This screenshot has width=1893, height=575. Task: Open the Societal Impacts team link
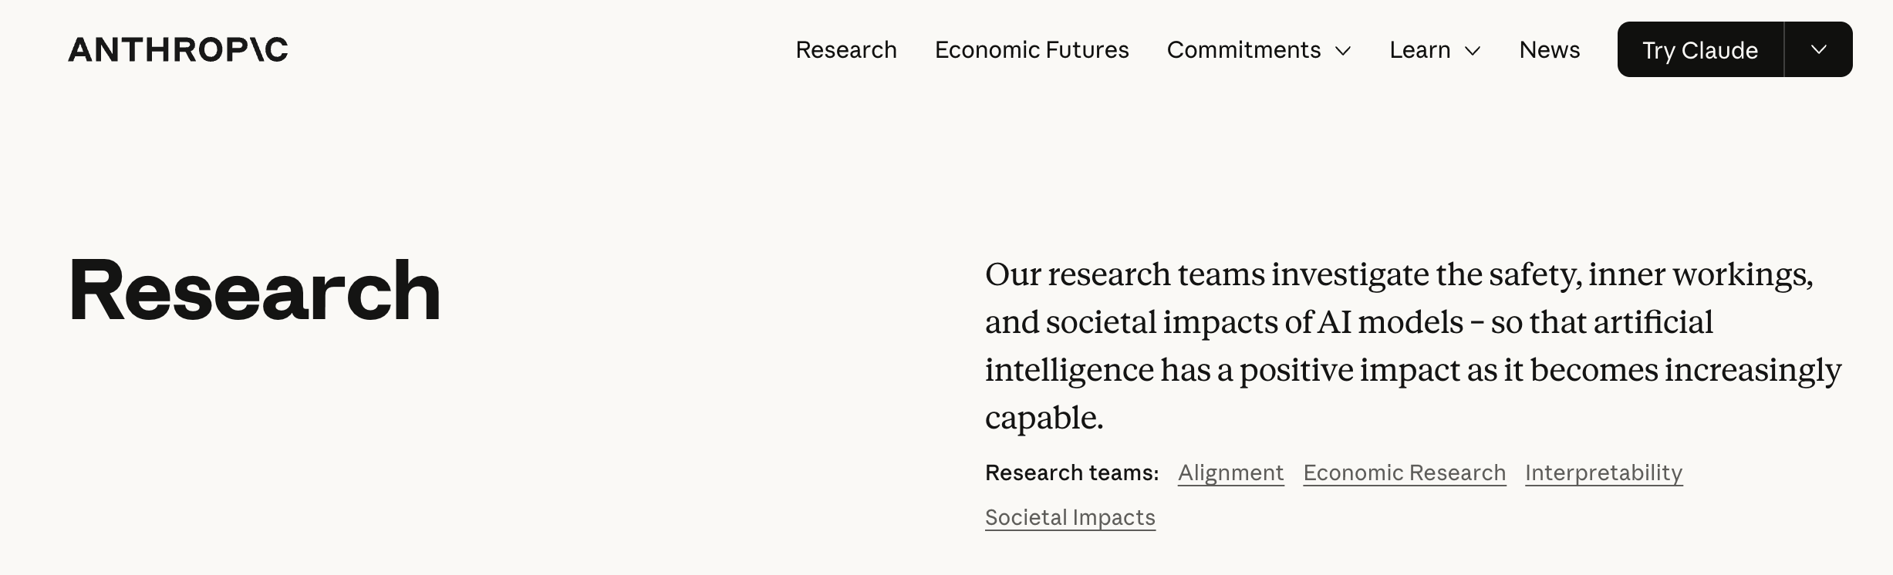[1070, 517]
